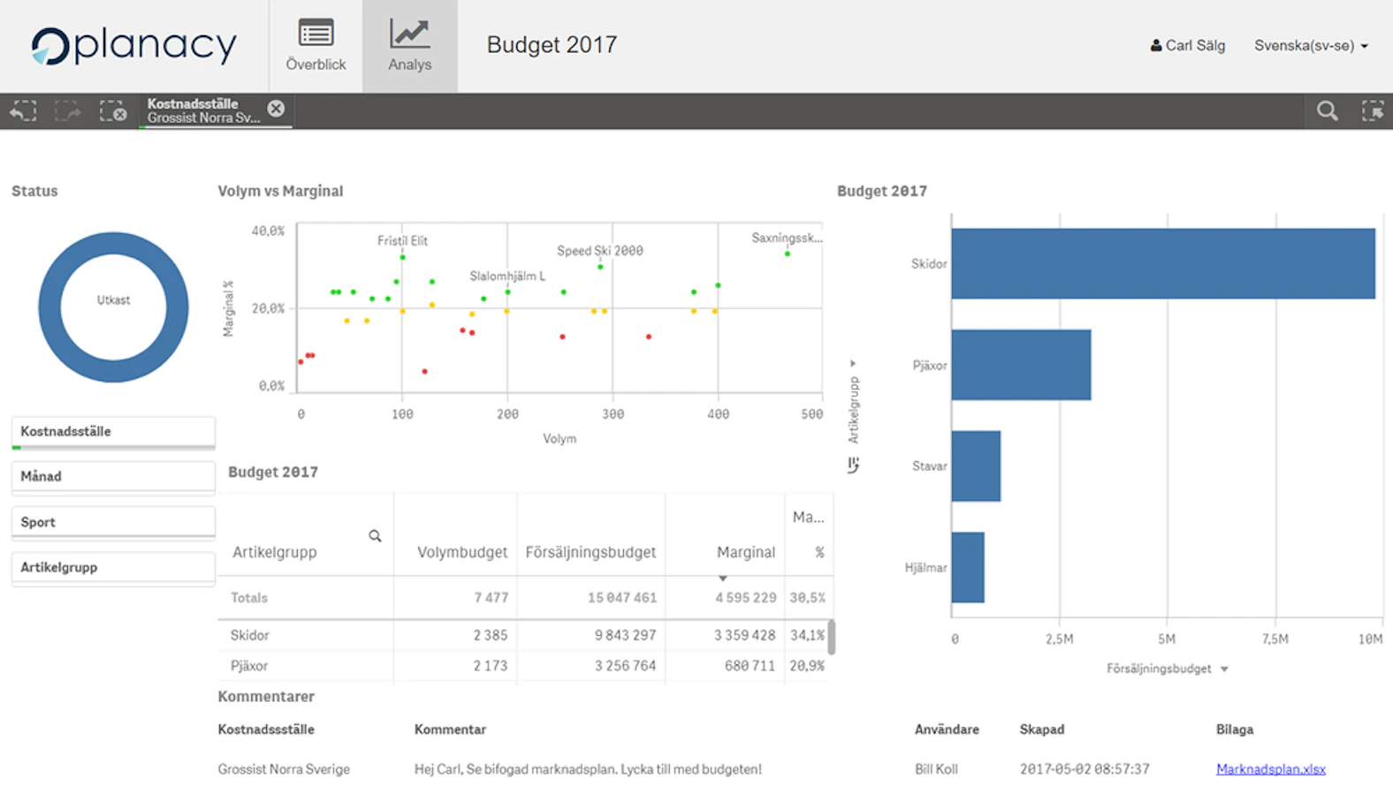Viewport: 1393px width, 795px height.
Task: Click the Ma... % column header
Action: click(x=810, y=534)
